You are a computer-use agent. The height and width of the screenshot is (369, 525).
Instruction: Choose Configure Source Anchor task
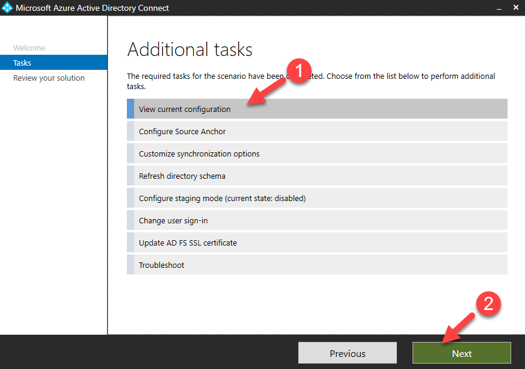317,131
